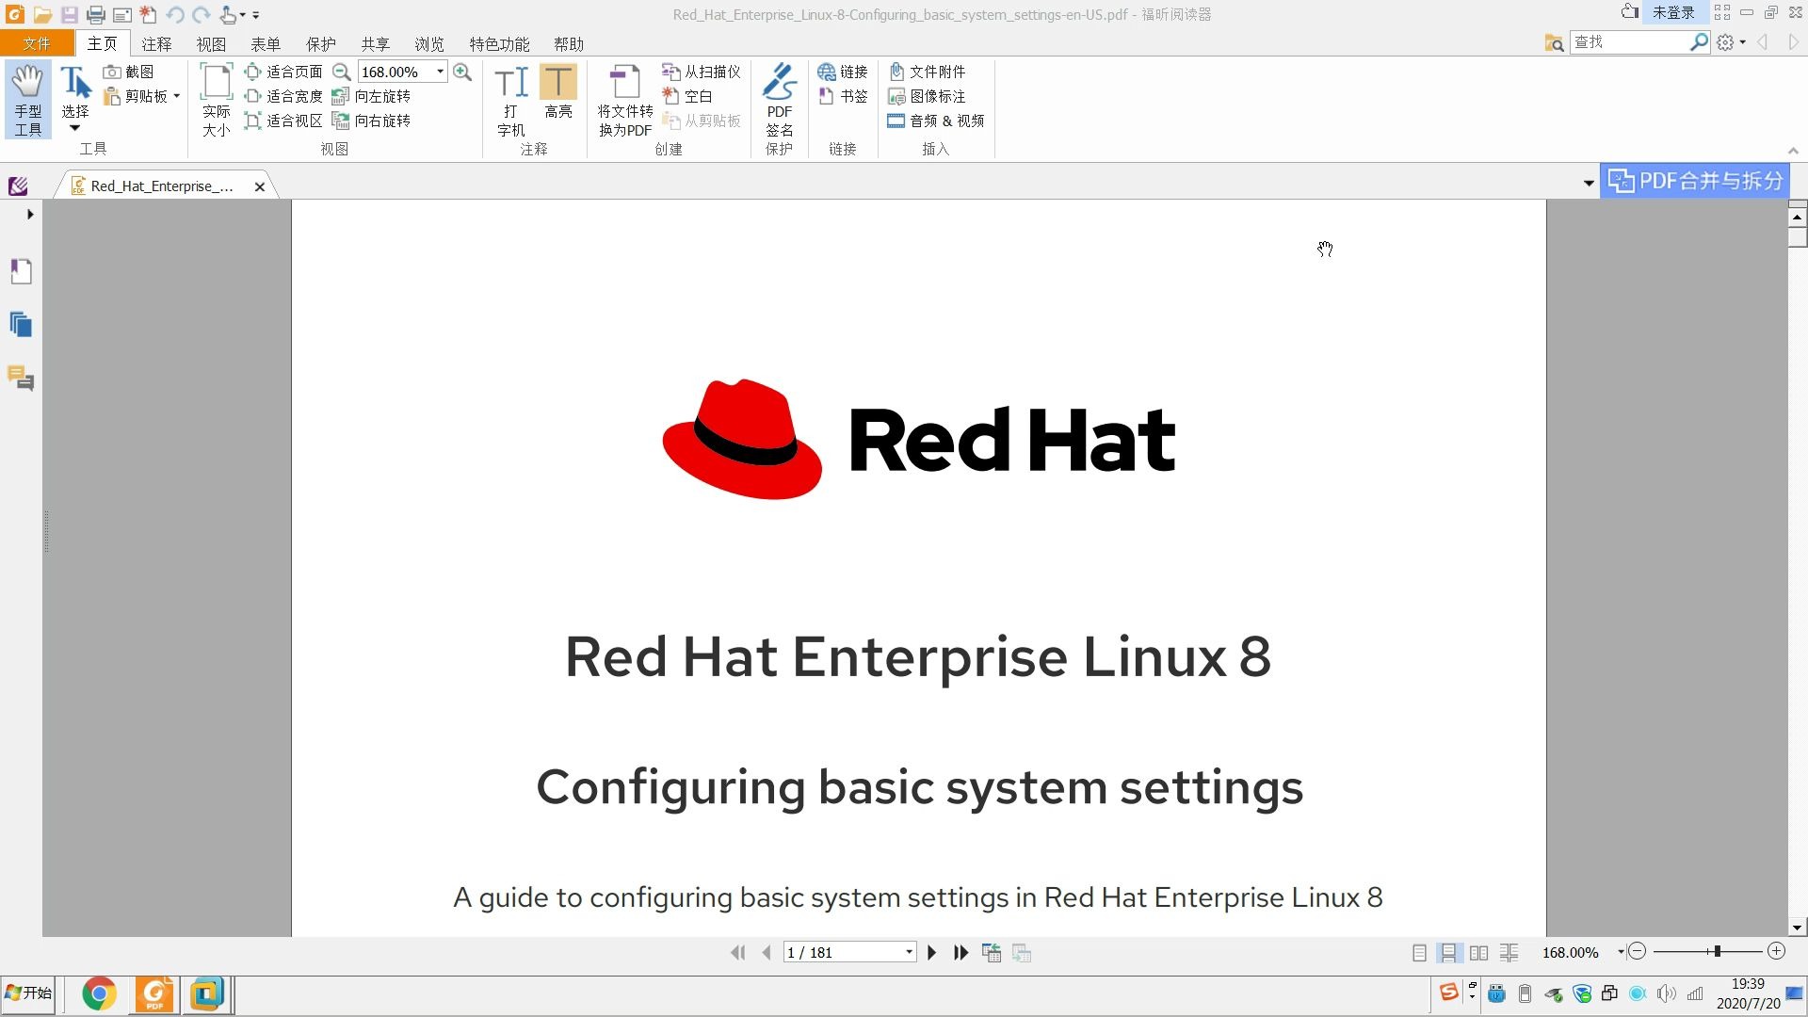Choose 适合视区 fit visible
1808x1017 pixels.
tap(283, 121)
